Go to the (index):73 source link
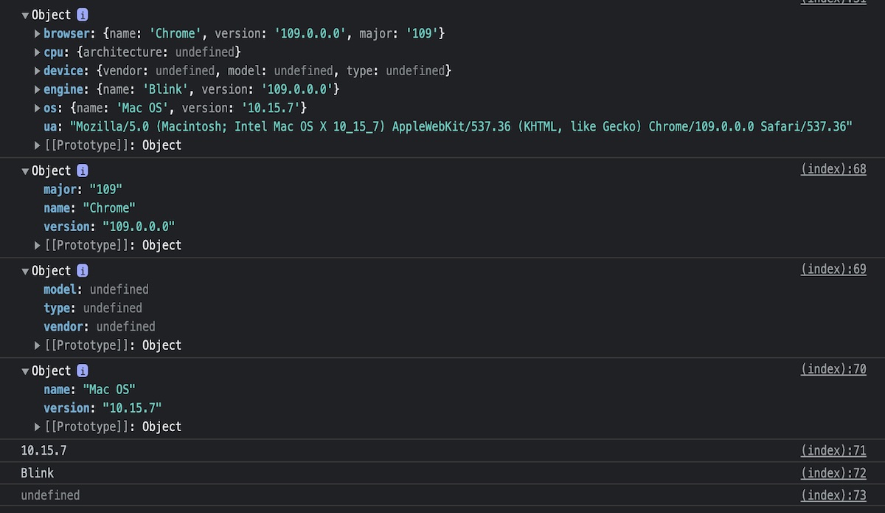The image size is (885, 513). [833, 495]
